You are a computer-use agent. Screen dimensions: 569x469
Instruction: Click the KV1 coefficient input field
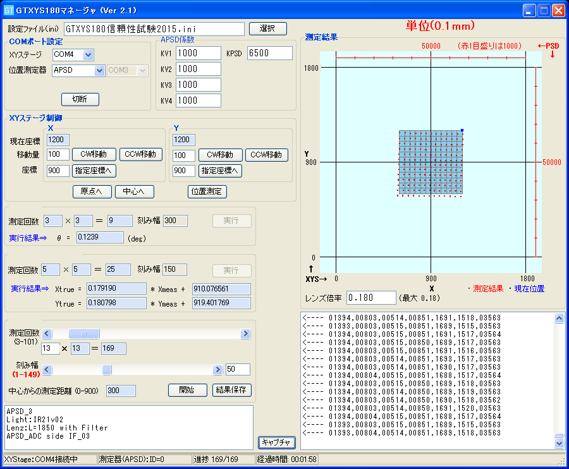coord(198,53)
